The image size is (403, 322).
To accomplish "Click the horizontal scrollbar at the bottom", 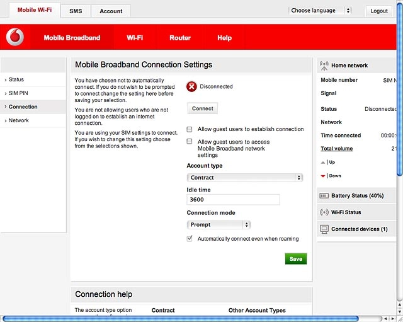I will [x=181, y=319].
